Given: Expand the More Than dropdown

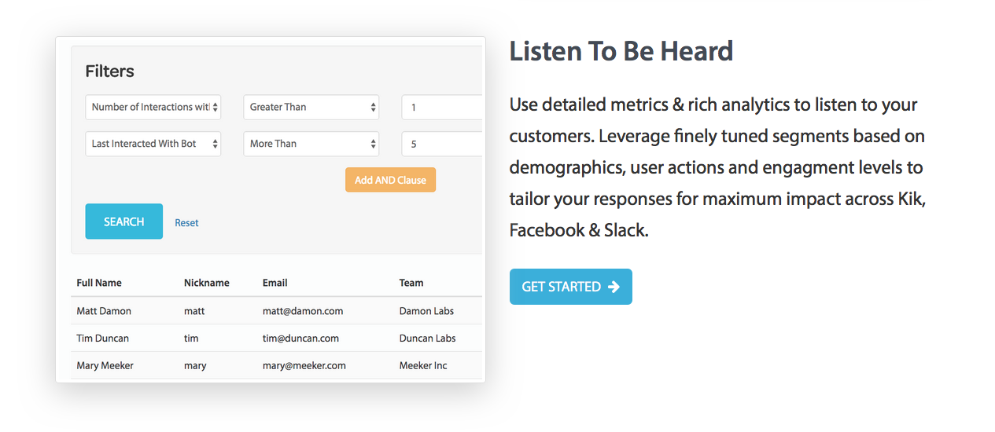Looking at the screenshot, I should [x=311, y=145].
